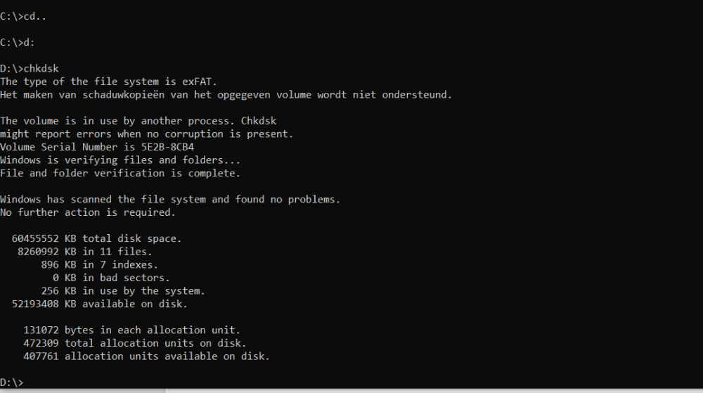Click 'No further action is required' line

coord(88,212)
